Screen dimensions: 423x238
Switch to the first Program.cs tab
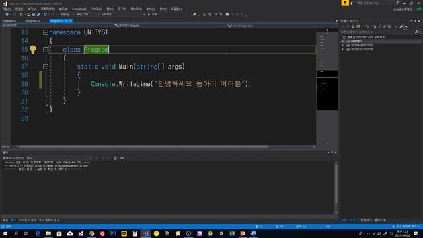pyautogui.click(x=9, y=21)
